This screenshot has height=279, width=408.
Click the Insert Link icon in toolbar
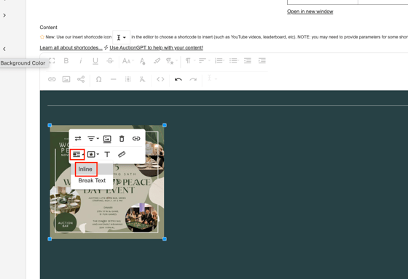tap(52, 79)
